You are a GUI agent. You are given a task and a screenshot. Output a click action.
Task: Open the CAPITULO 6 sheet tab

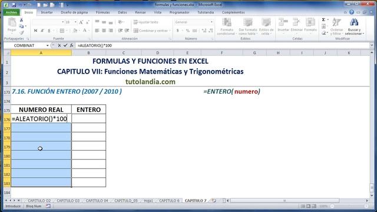(169, 200)
